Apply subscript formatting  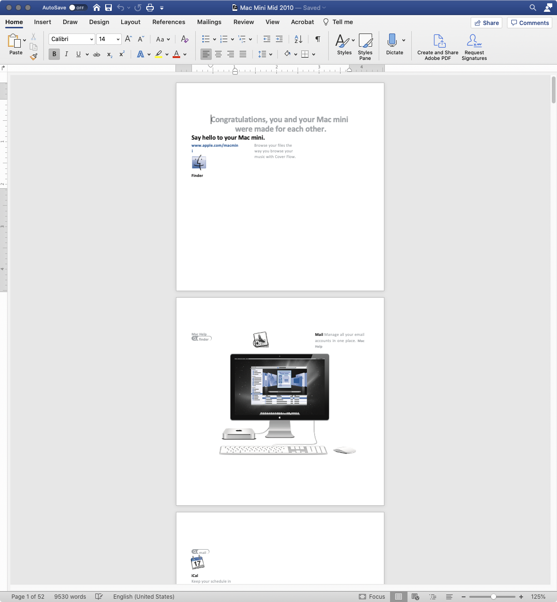coord(109,54)
